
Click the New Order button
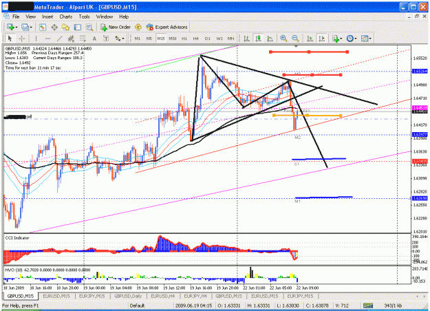click(x=116, y=27)
